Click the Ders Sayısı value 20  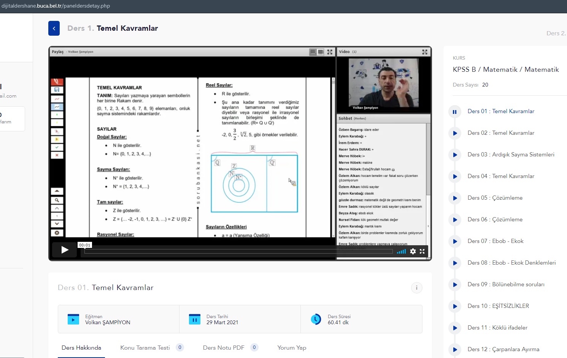pyautogui.click(x=485, y=85)
